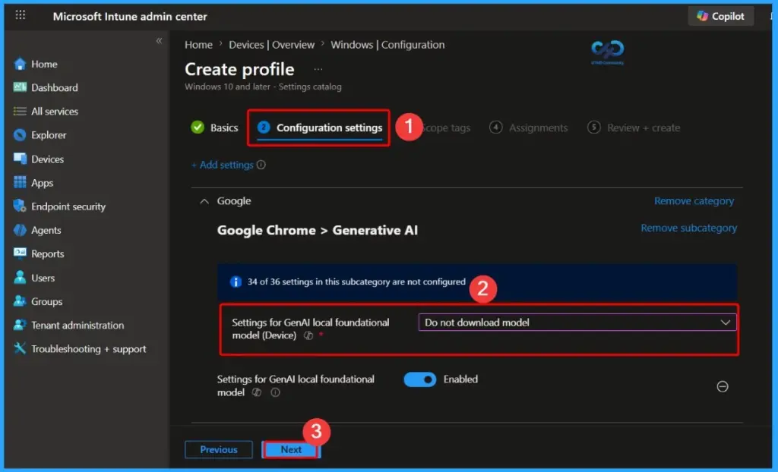Click the Remove subcategory link
The height and width of the screenshot is (472, 778).
[x=688, y=228]
